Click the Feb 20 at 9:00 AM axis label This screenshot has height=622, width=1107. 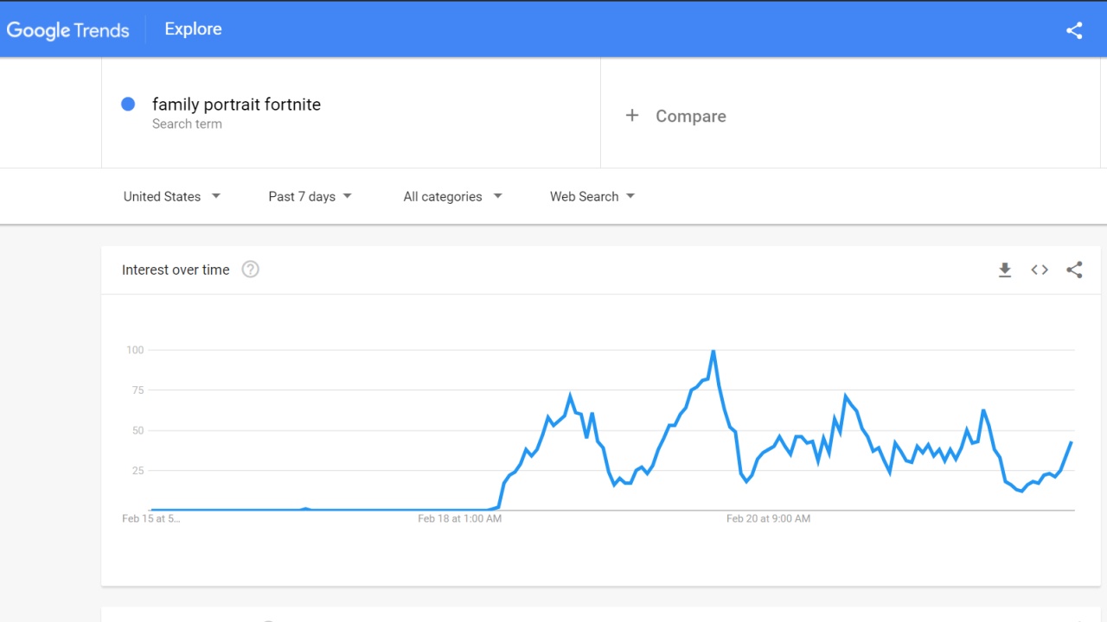pyautogui.click(x=768, y=518)
